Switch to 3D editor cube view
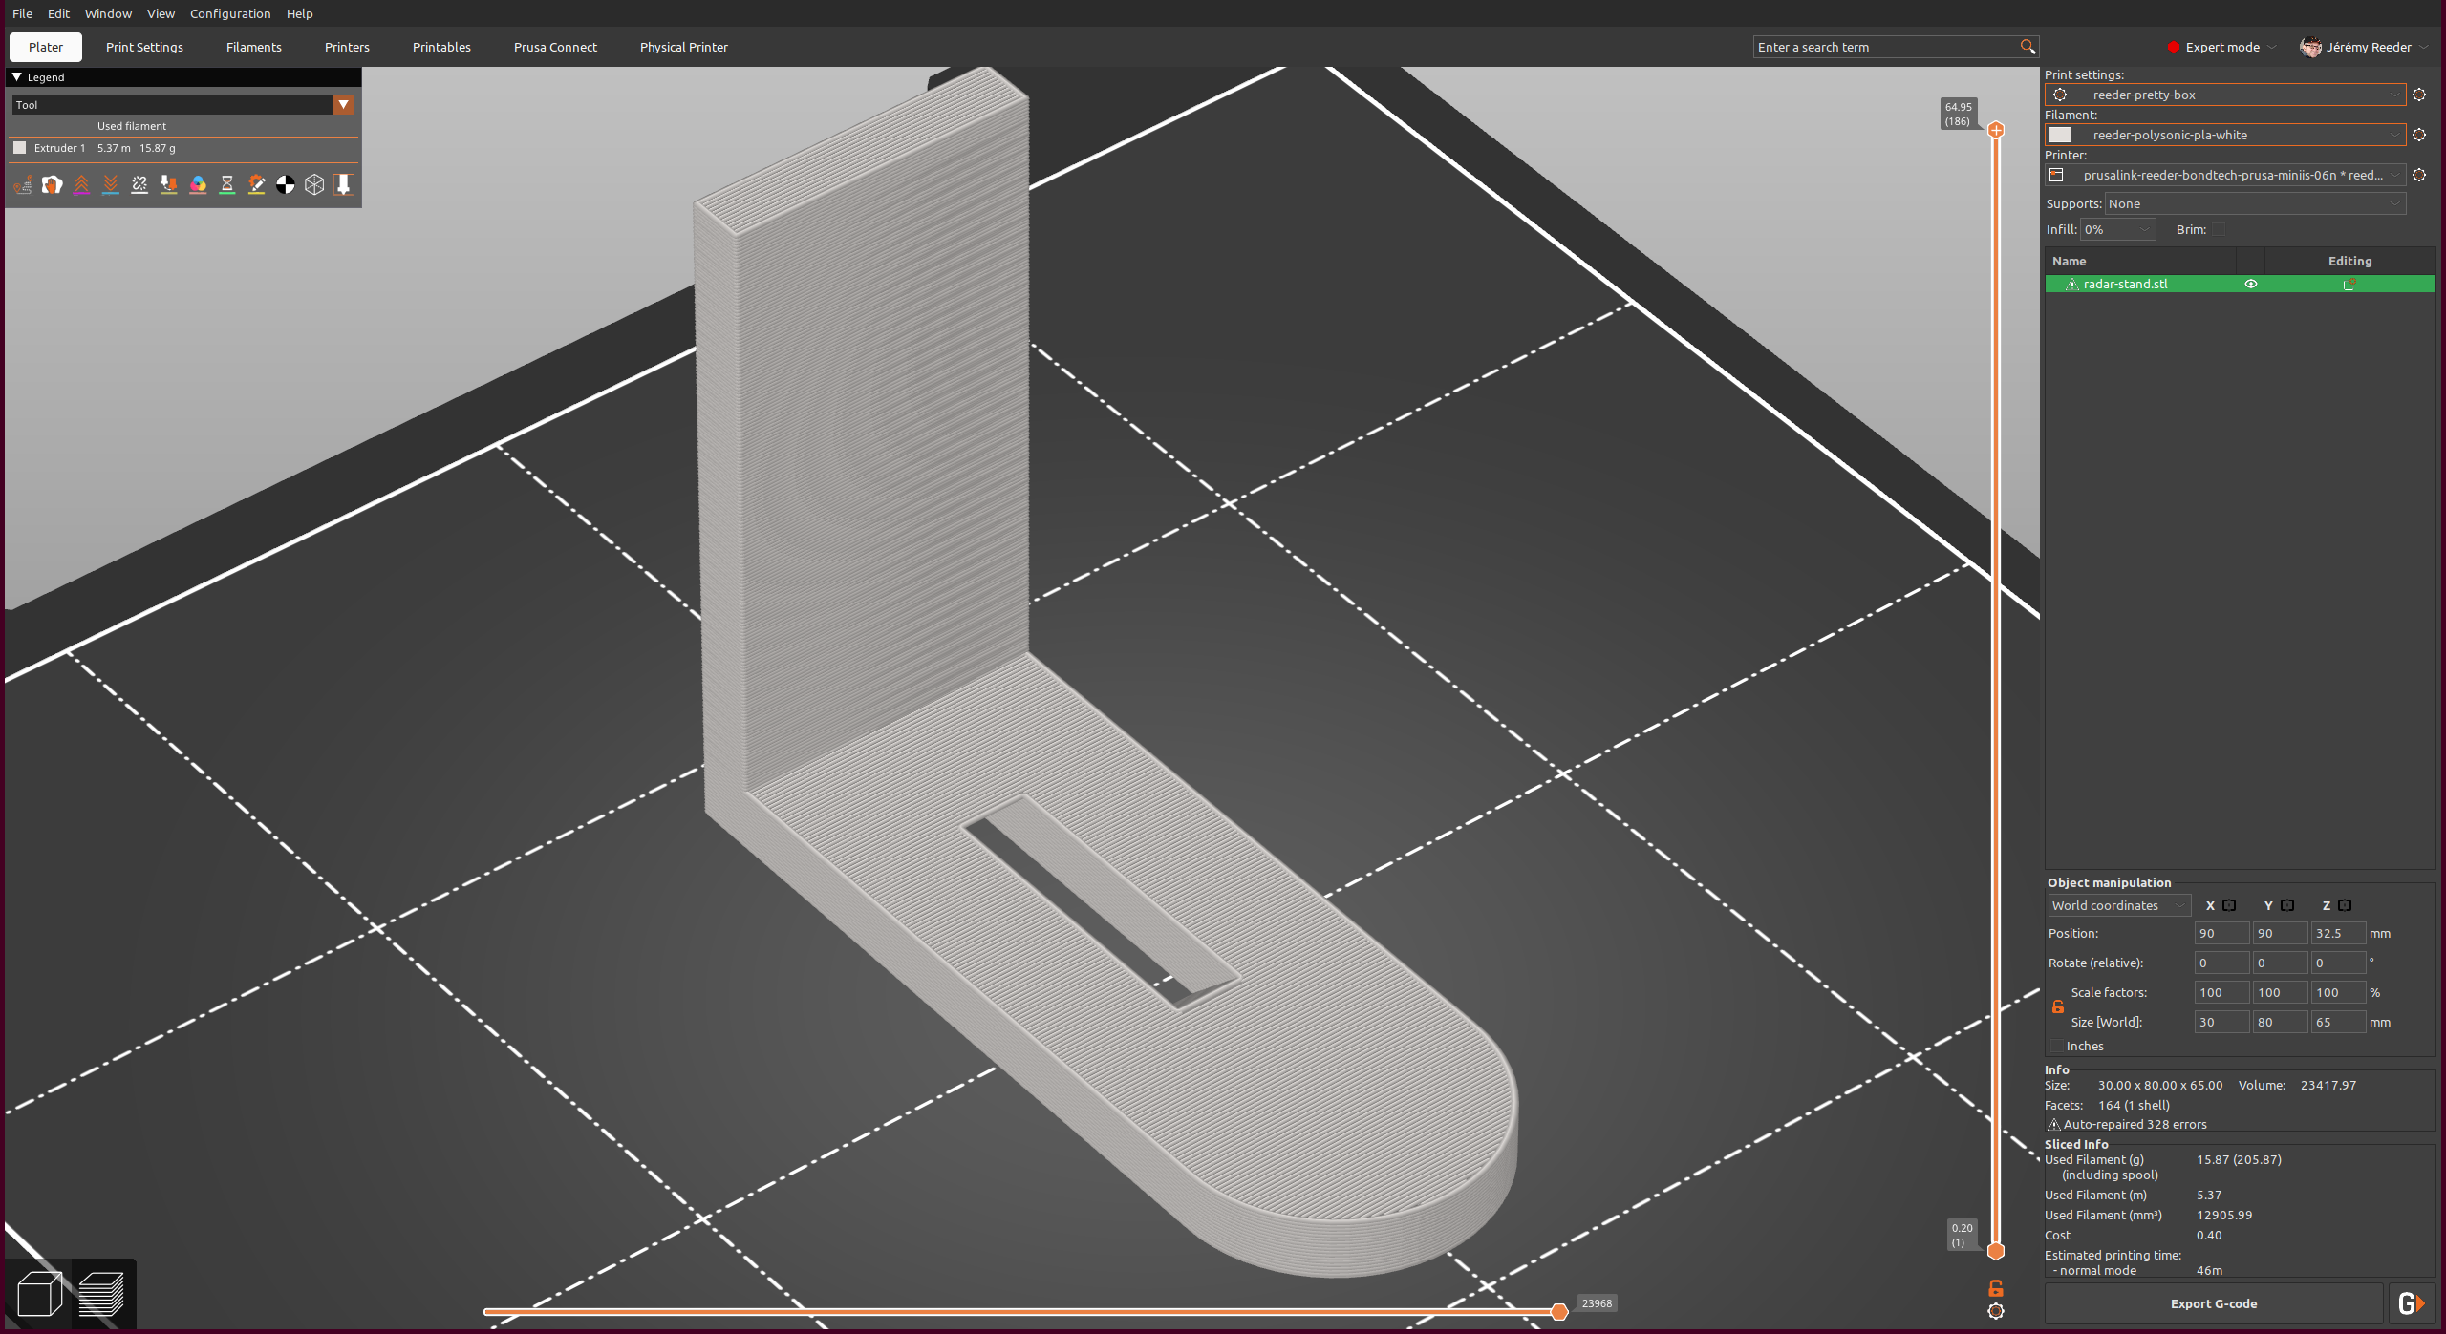 40,1294
